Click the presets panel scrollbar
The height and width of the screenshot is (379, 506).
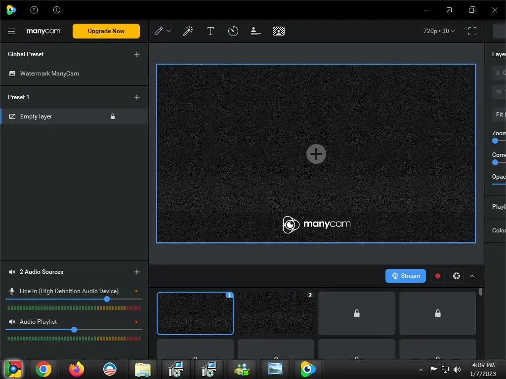[x=481, y=292]
